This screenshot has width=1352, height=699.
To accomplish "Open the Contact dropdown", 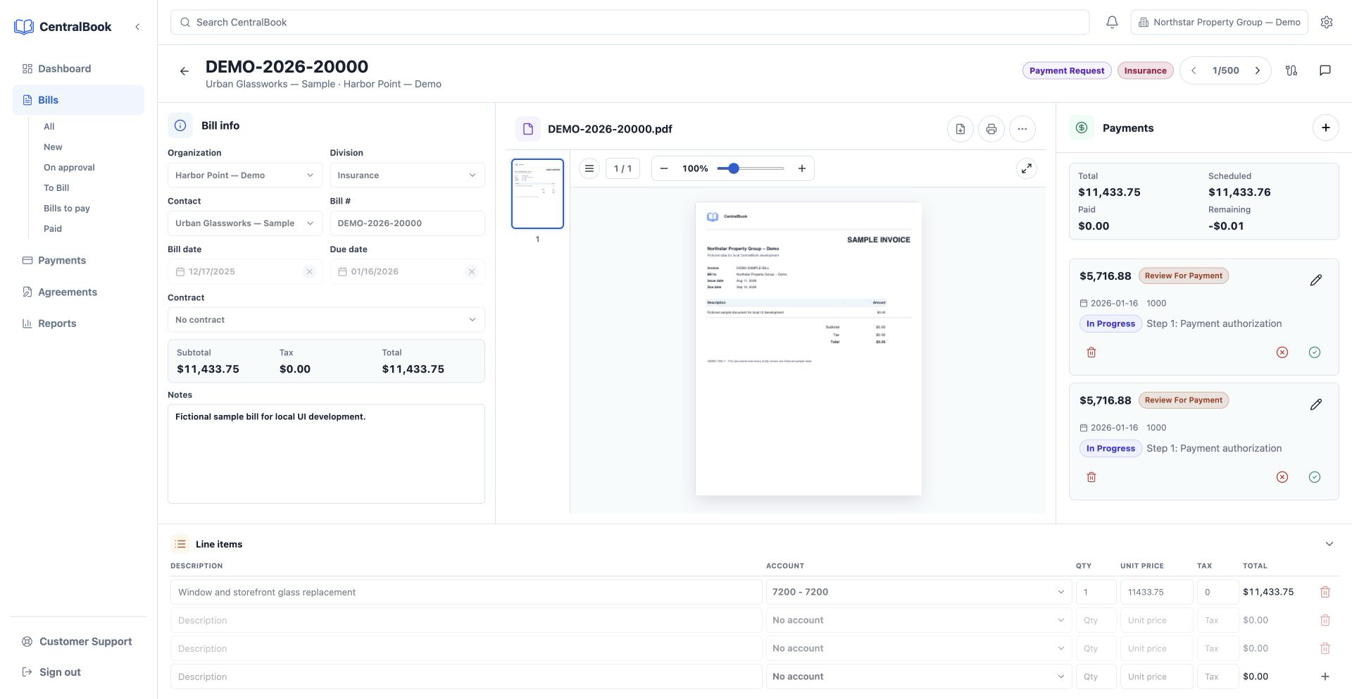I will (x=245, y=223).
